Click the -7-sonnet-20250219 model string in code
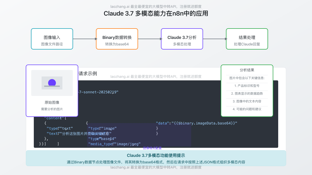 (98, 92)
